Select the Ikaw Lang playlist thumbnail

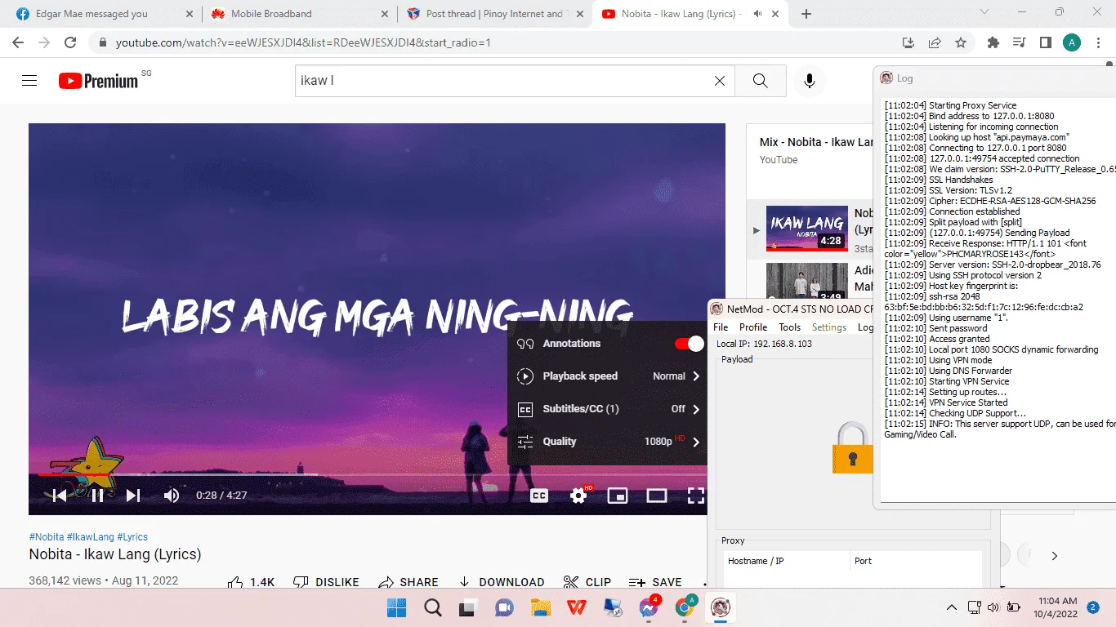[807, 229]
